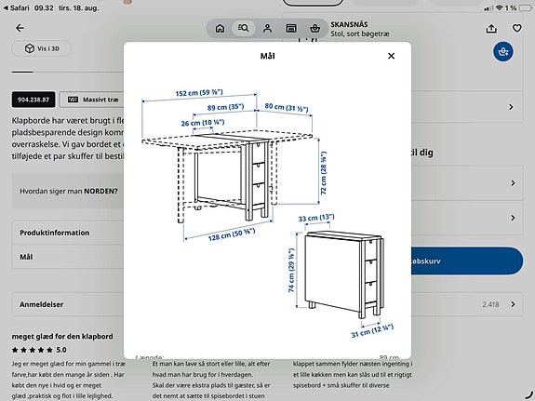Click the chevron in the row above the blue button
This screenshot has height=401, width=535.
(x=513, y=218)
